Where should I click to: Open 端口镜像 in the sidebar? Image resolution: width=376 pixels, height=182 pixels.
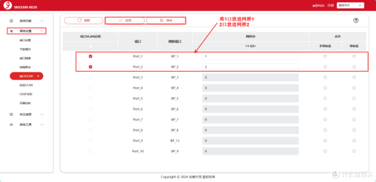[x=25, y=58]
